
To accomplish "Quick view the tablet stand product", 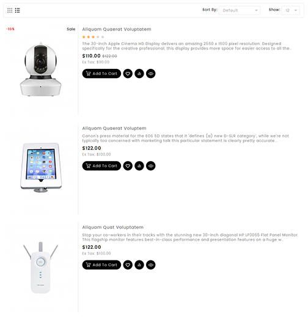I will 151,166.
